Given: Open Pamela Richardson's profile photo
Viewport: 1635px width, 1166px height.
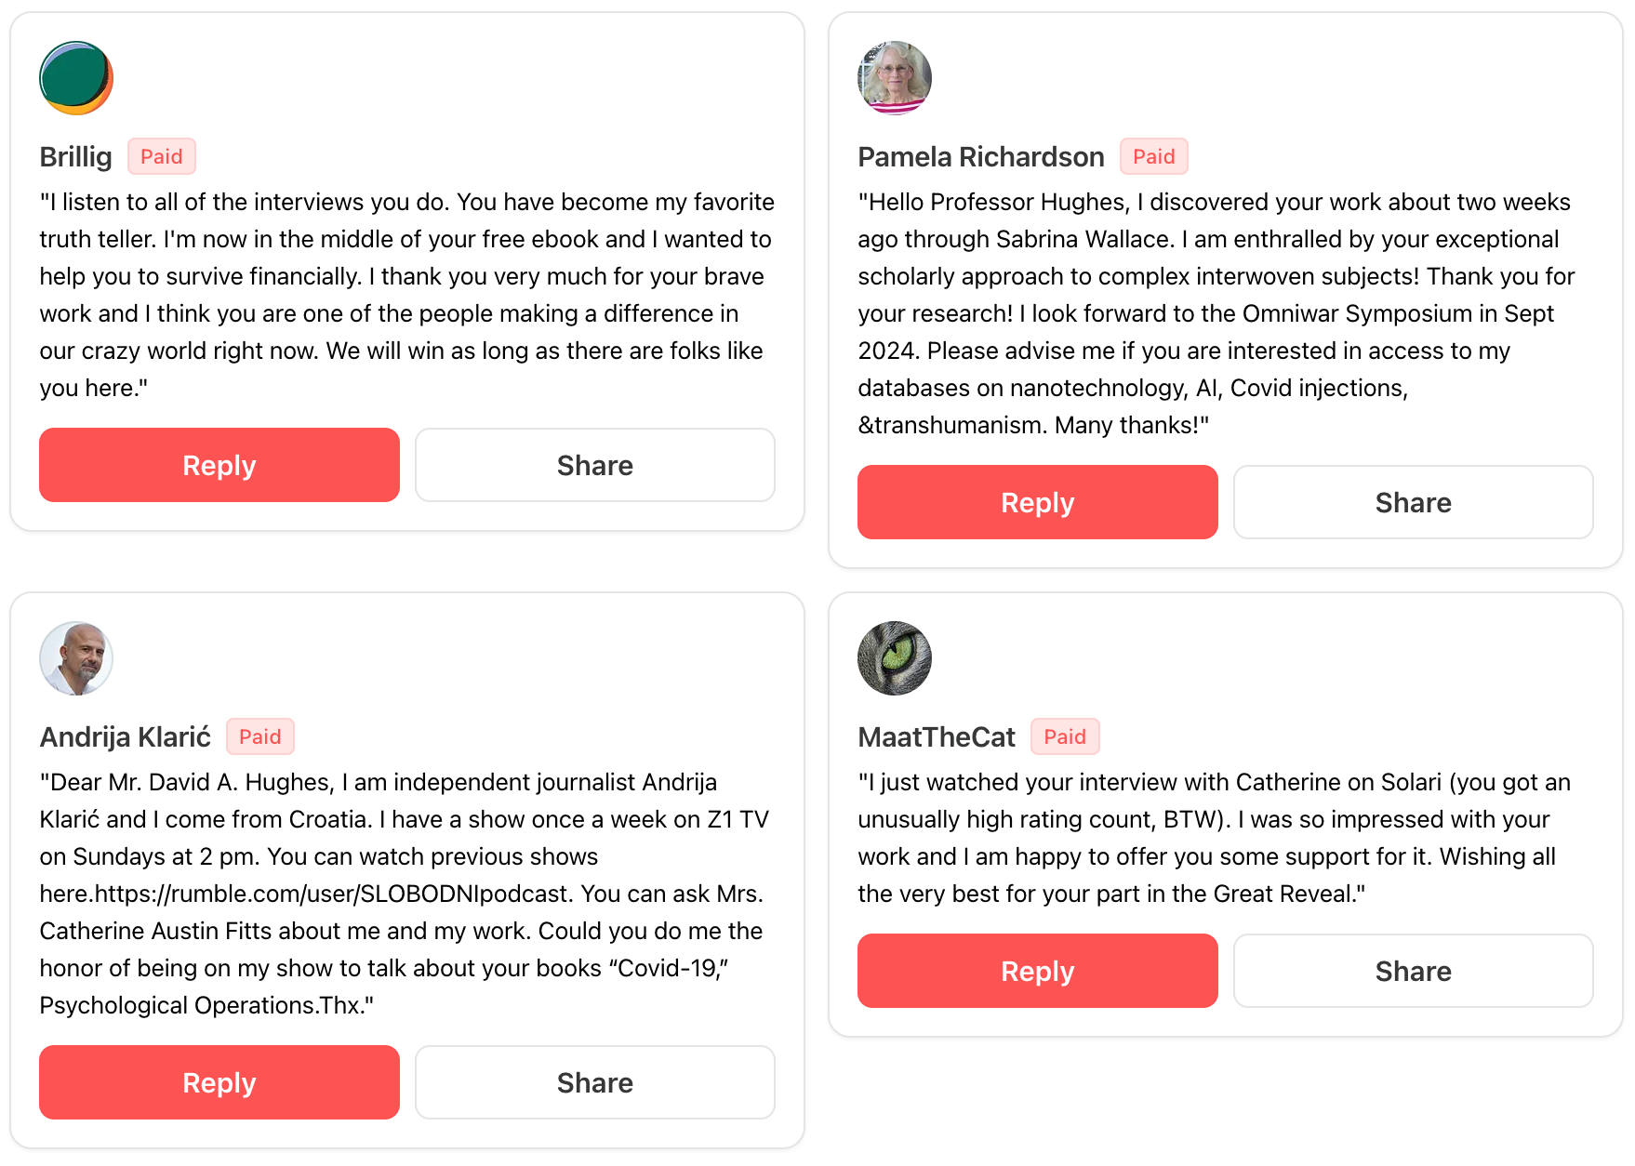Looking at the screenshot, I should coord(895,78).
